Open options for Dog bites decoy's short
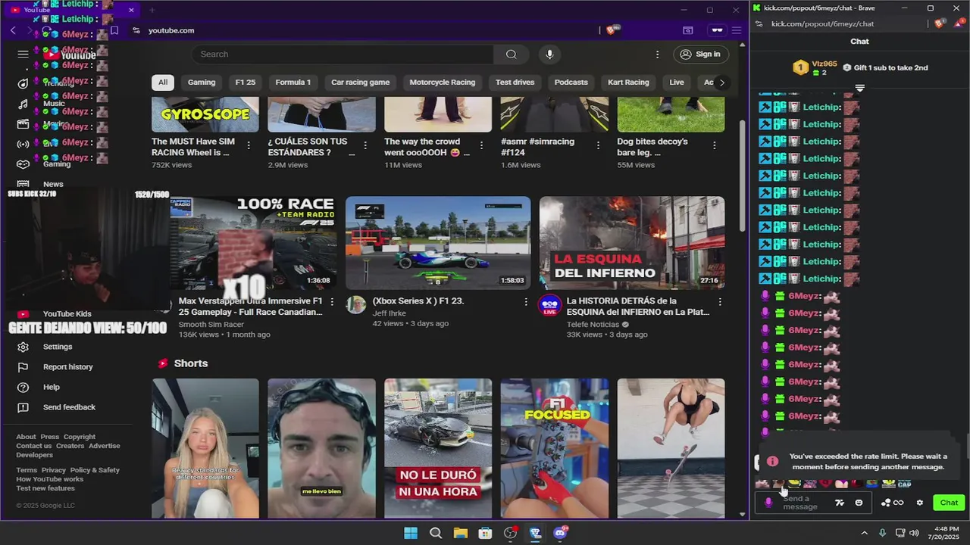 click(714, 145)
